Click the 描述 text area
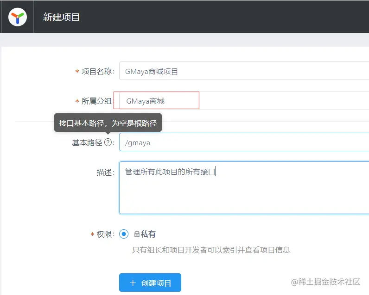Viewport: 369px width, 295px height. click(x=244, y=188)
